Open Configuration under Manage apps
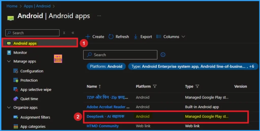Screen dimensions: 260x131 pos(32,71)
